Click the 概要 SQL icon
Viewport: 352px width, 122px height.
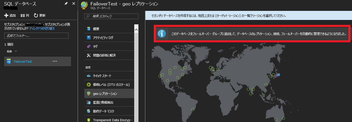88,29
